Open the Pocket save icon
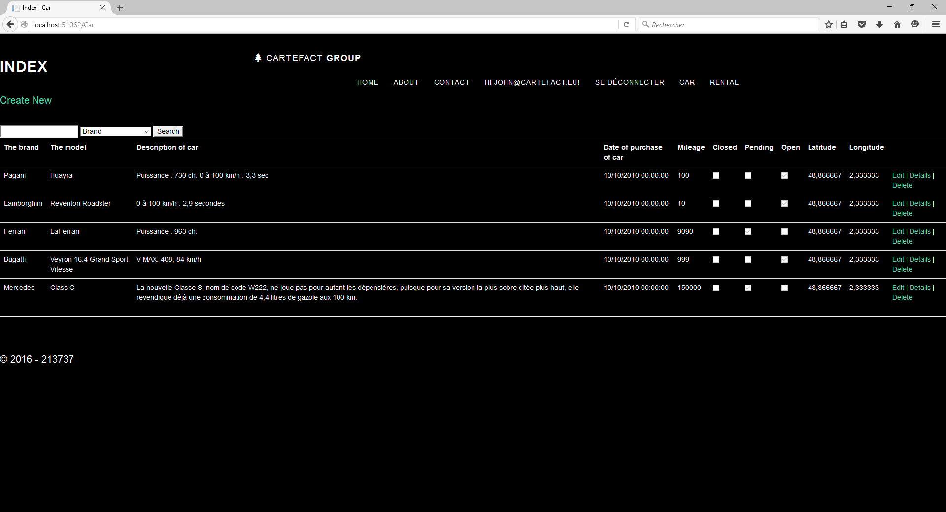Image resolution: width=946 pixels, height=512 pixels. click(x=862, y=24)
